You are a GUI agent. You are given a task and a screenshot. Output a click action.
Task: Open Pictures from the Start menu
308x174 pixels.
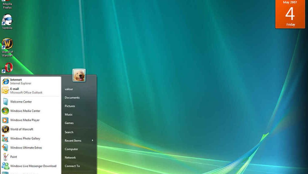(70, 106)
